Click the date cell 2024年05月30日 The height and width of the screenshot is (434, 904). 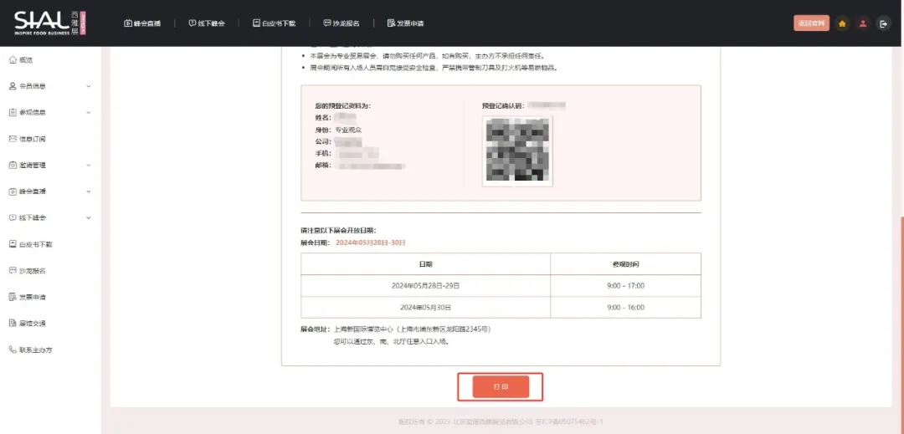(x=425, y=308)
